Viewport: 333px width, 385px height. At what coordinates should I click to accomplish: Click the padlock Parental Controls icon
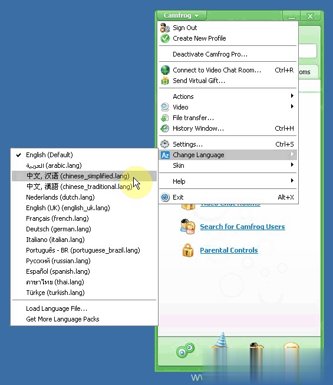pyautogui.click(x=188, y=250)
